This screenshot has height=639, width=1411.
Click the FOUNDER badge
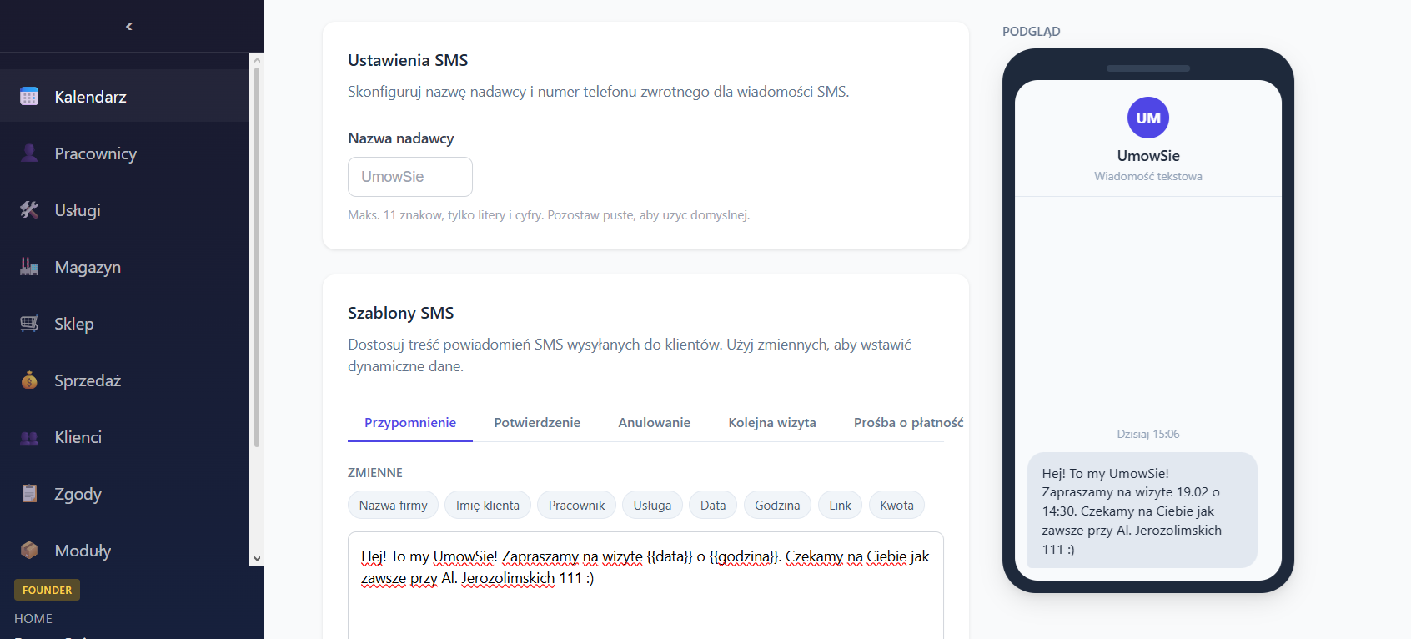[47, 590]
